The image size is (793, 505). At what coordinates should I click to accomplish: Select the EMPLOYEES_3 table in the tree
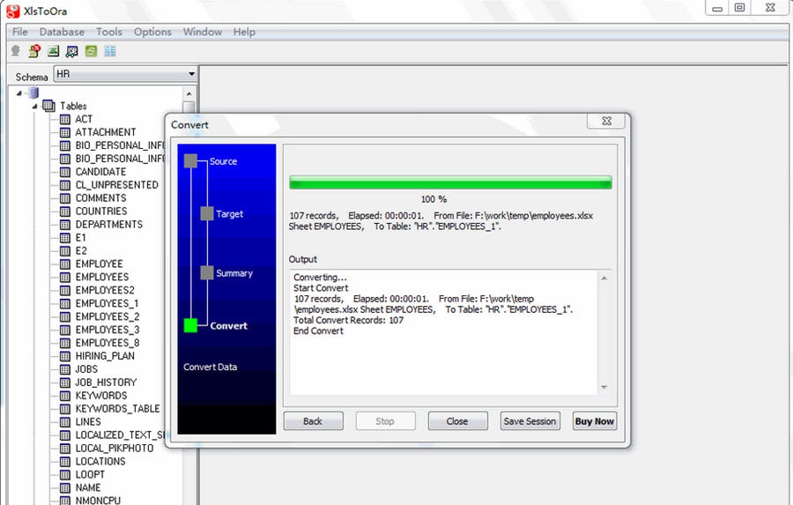[107, 330]
